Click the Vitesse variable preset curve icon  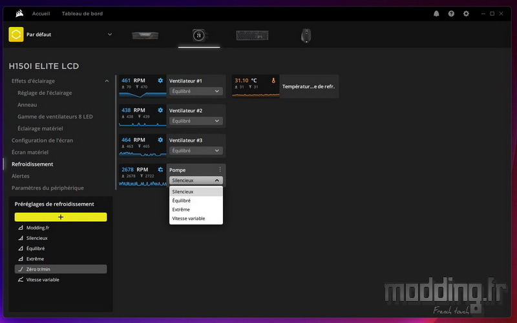point(21,280)
